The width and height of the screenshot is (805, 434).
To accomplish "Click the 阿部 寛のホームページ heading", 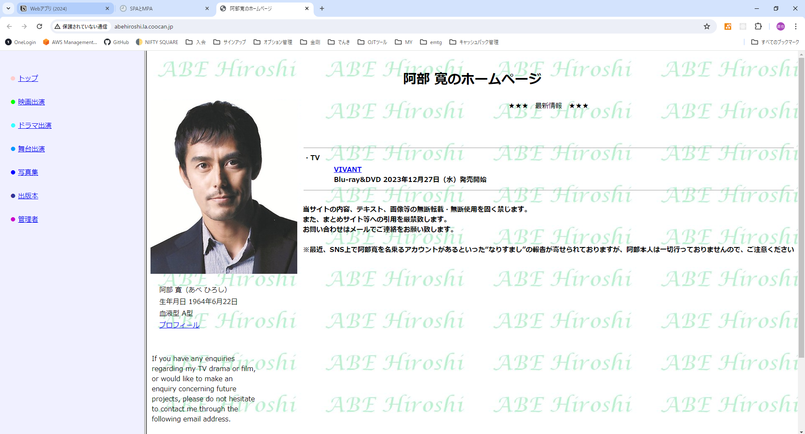I will tap(472, 78).
